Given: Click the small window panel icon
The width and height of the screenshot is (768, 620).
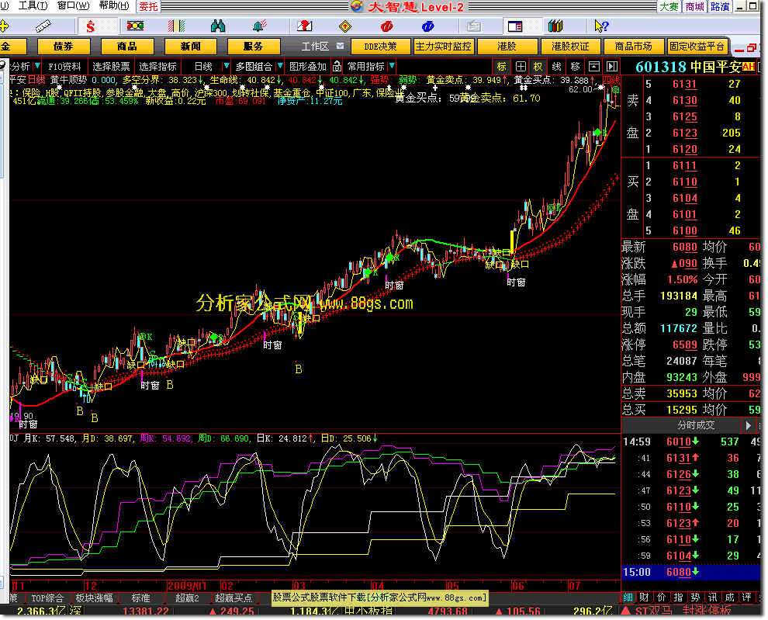Looking at the screenshot, I should coord(593,66).
